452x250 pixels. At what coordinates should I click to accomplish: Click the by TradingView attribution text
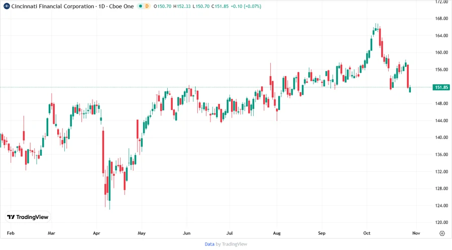[232, 244]
